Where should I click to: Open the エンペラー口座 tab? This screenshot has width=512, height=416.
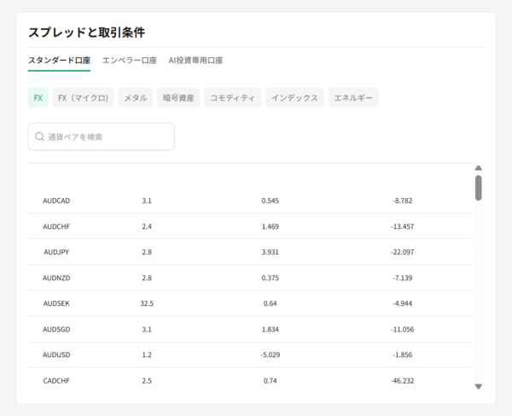[129, 61]
